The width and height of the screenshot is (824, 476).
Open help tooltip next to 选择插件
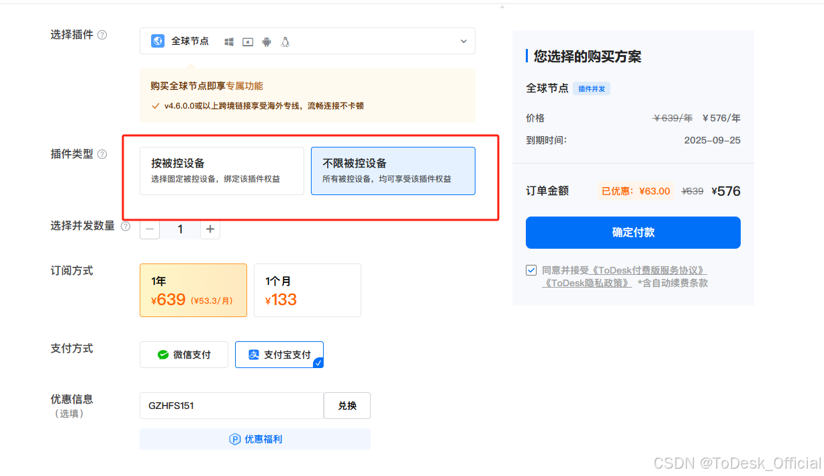[102, 35]
